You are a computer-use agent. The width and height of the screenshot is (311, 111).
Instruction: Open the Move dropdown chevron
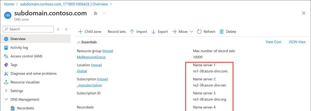click(191, 32)
